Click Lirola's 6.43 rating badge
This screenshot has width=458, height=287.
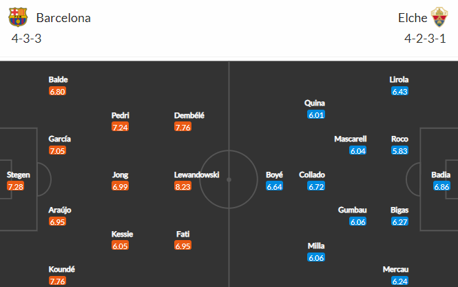coord(399,91)
